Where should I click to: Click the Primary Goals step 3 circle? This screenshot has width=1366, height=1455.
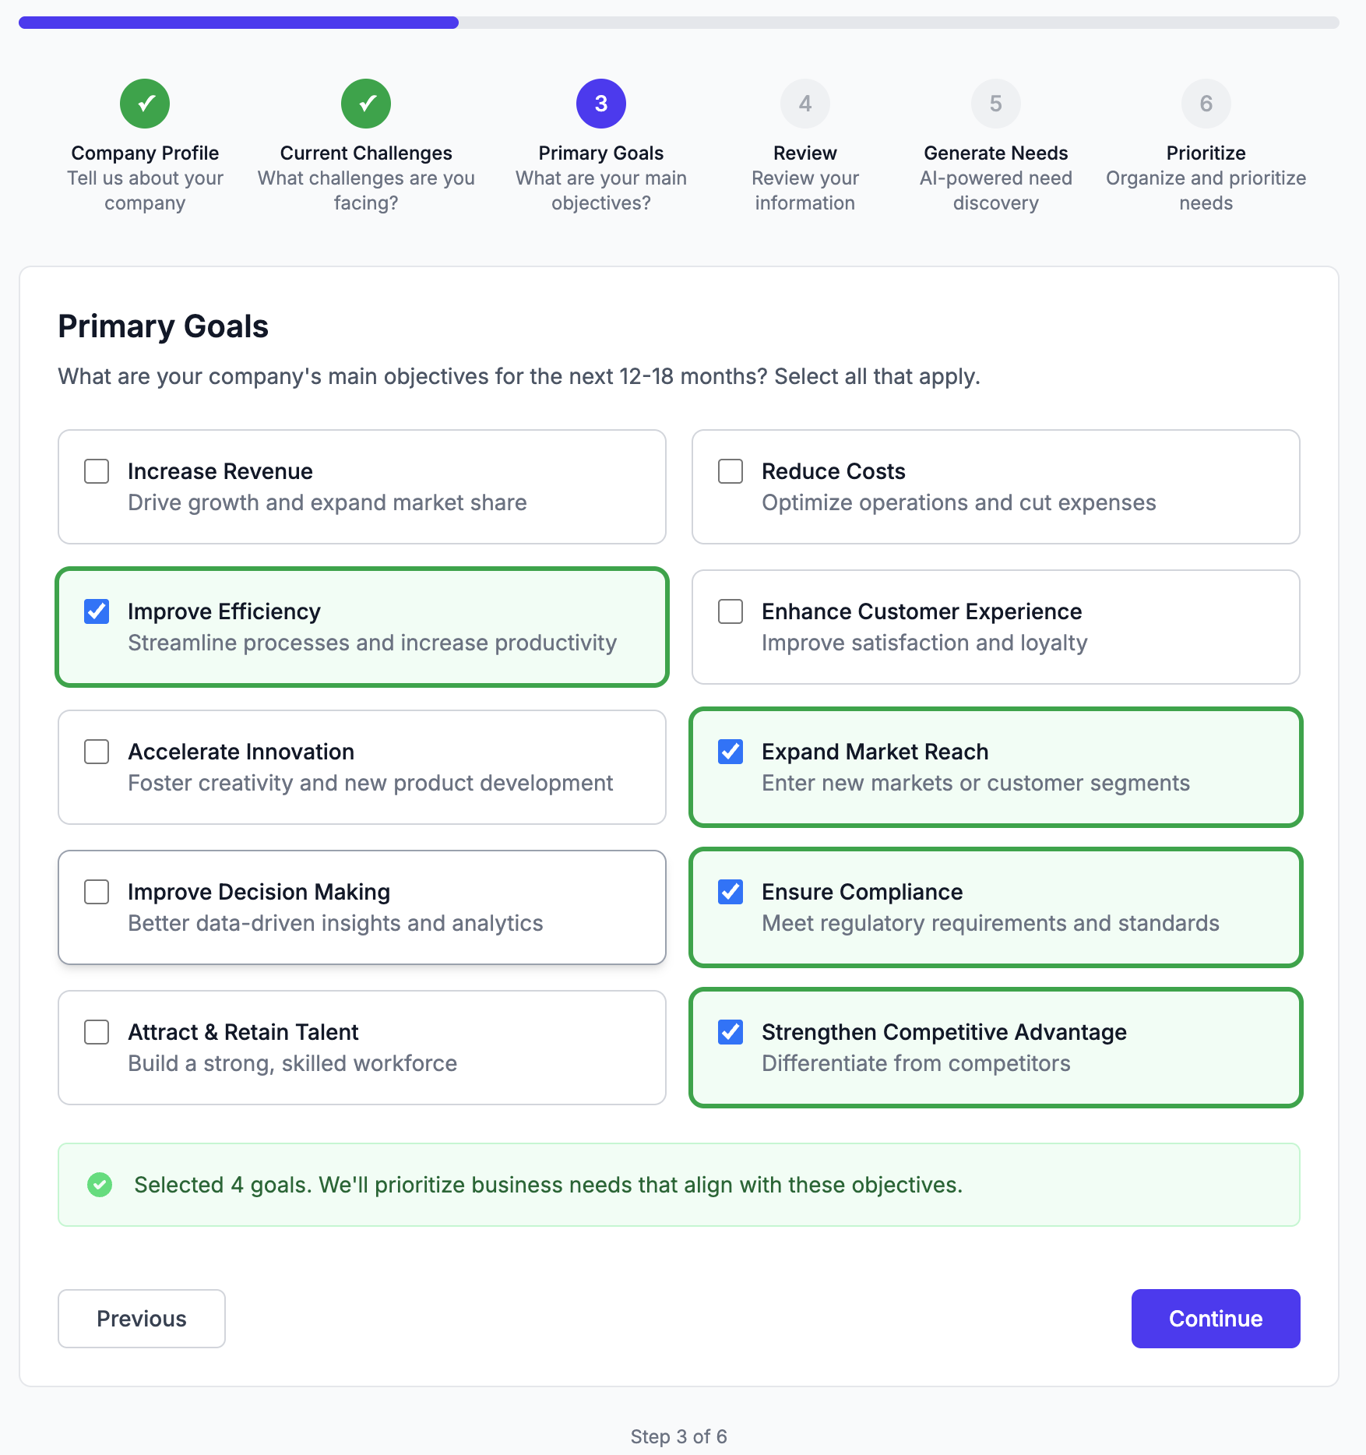pos(601,104)
